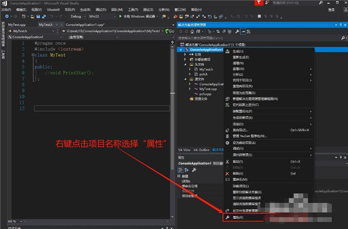The height and width of the screenshot is (229, 348).
Task: Click the green Start debugging play icon
Action: point(120,16)
